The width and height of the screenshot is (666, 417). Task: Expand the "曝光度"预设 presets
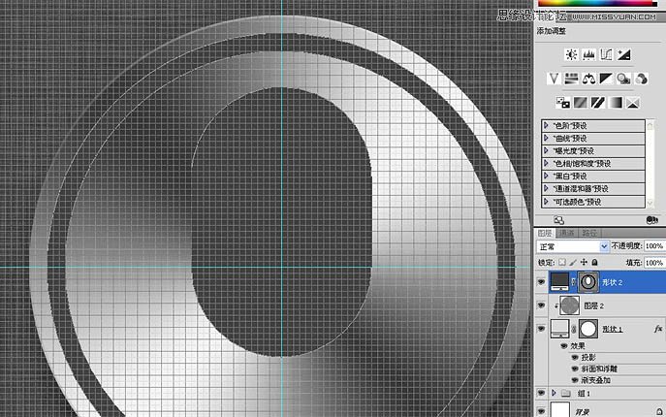pyautogui.click(x=546, y=150)
